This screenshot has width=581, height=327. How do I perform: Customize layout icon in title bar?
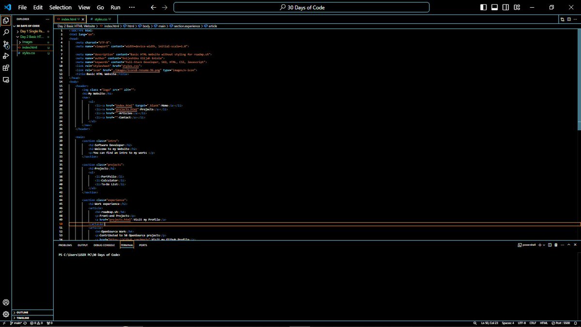tap(518, 7)
